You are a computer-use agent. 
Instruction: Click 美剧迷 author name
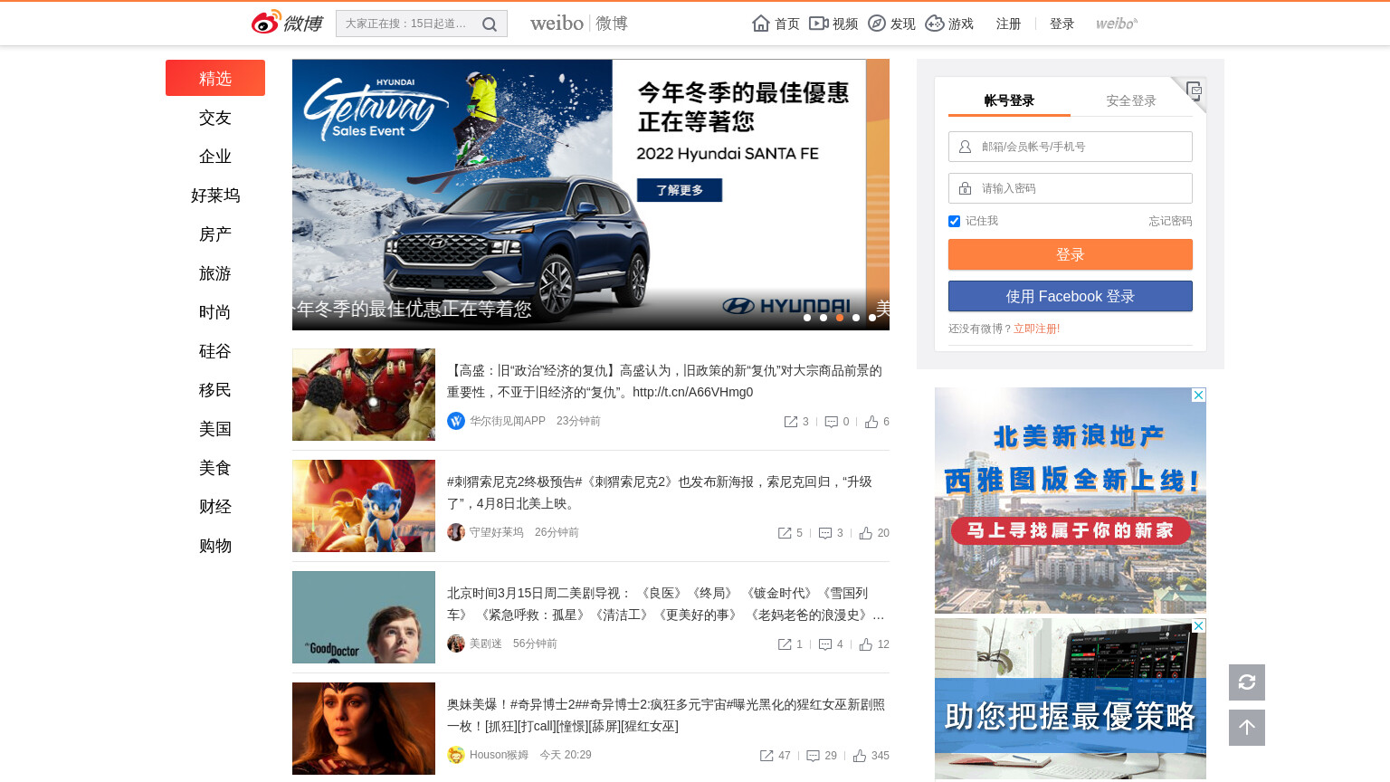(486, 644)
